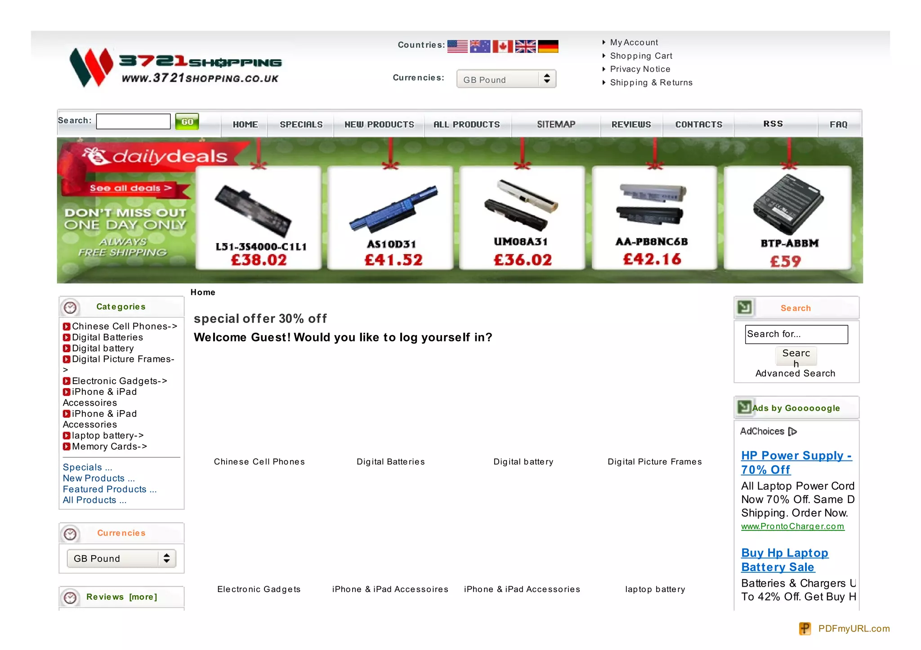Click the United States flag icon
Screen dimensions: 921x650
pos(457,46)
